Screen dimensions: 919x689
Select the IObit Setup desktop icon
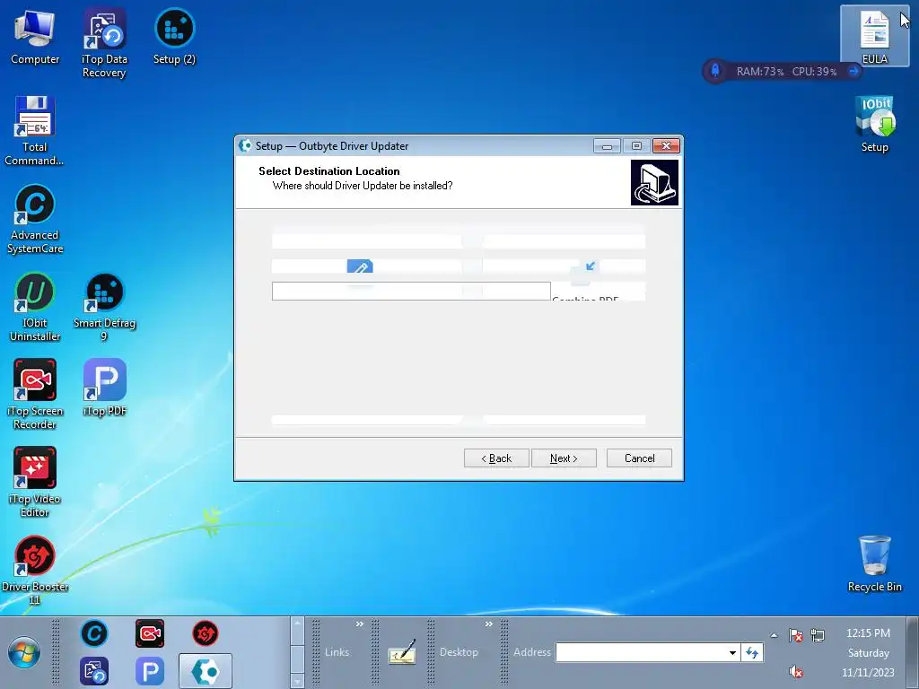pos(874,124)
